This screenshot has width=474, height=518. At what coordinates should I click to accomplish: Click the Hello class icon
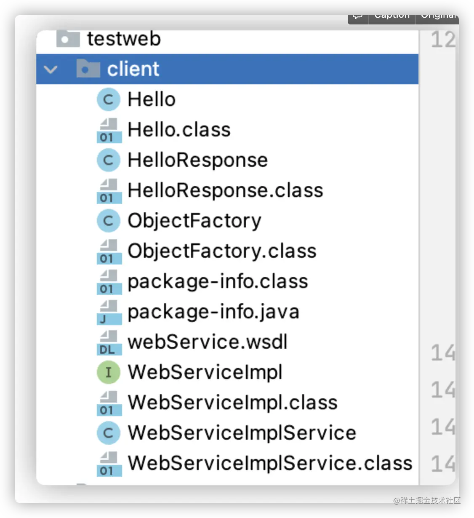109,100
